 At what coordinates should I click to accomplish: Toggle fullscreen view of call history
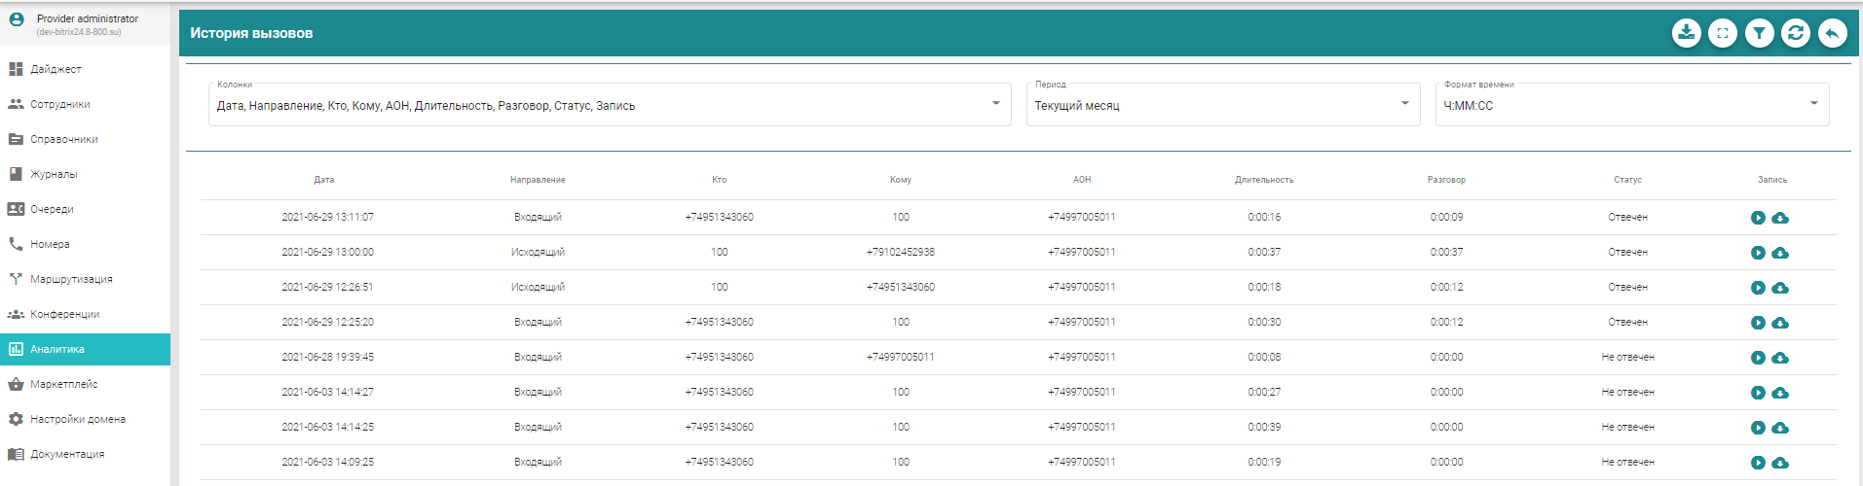point(1723,33)
